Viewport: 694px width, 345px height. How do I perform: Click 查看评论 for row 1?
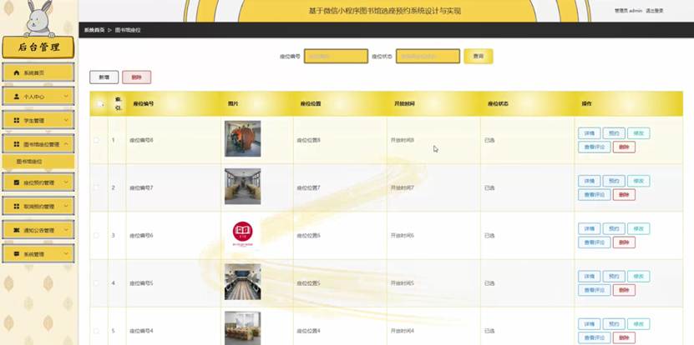click(x=595, y=147)
